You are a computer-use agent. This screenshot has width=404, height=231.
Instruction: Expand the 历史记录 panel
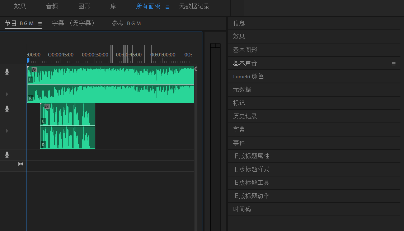tap(314, 116)
